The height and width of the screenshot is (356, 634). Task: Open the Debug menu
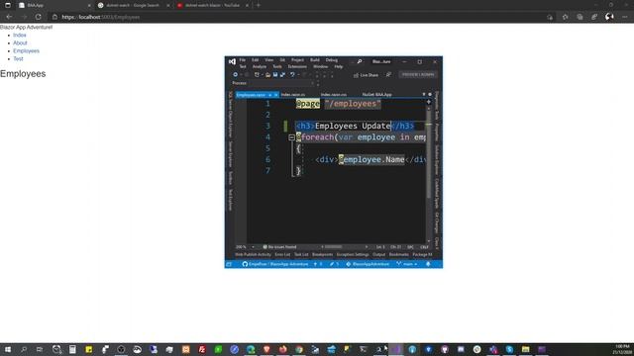(332, 60)
